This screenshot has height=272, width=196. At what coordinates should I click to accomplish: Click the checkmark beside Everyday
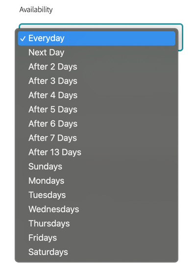(x=23, y=39)
